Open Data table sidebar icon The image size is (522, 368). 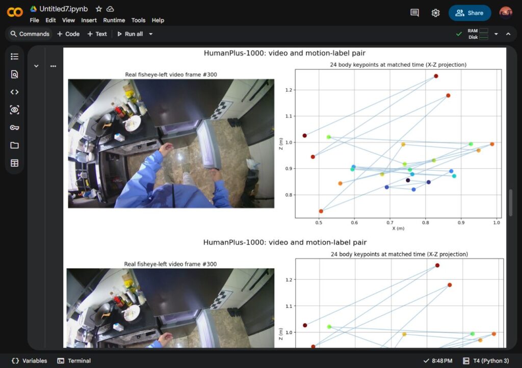click(x=14, y=163)
